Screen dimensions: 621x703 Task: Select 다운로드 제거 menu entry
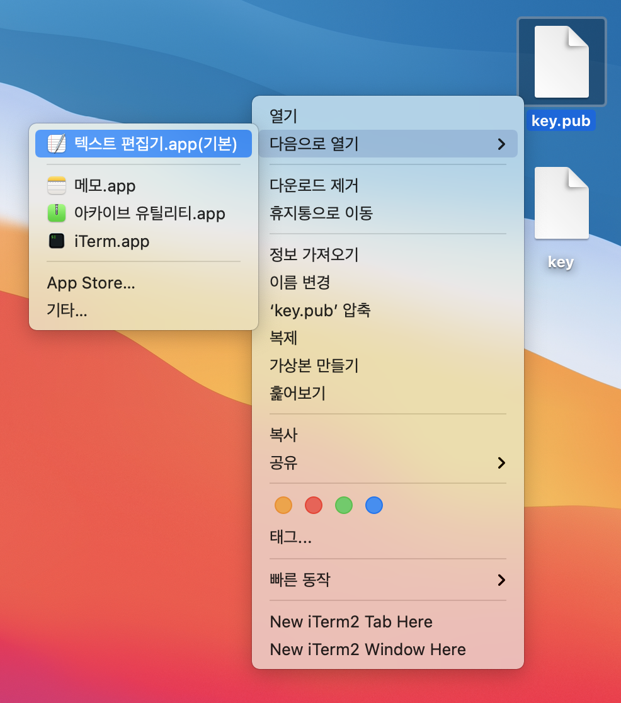pyautogui.click(x=388, y=185)
